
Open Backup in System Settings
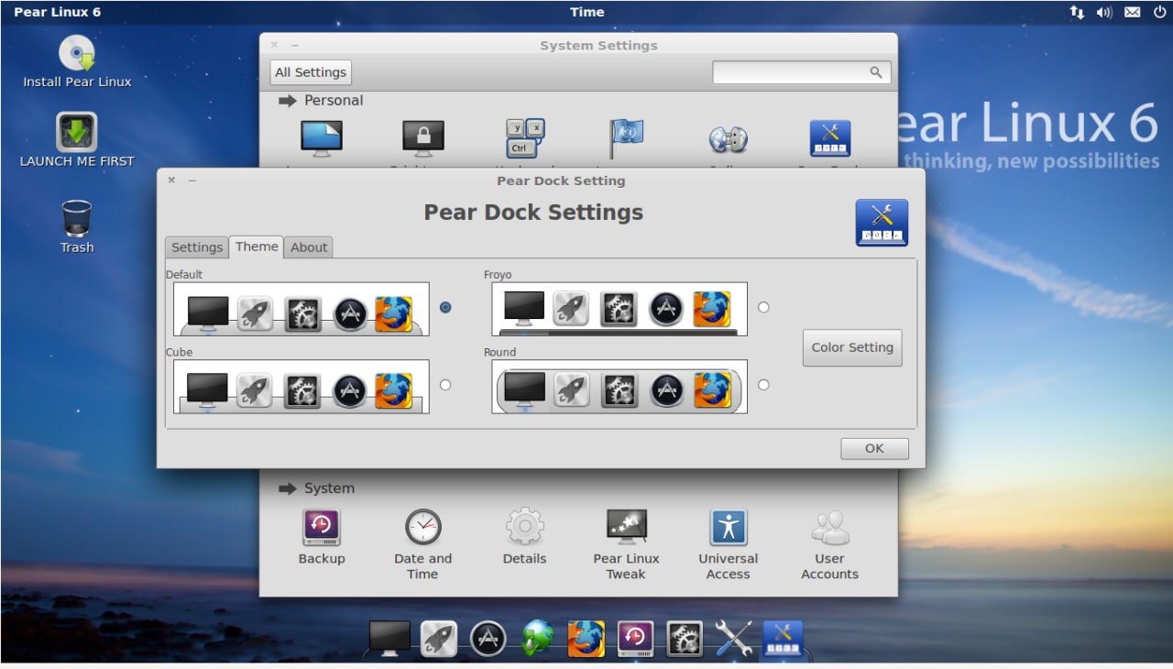point(322,538)
